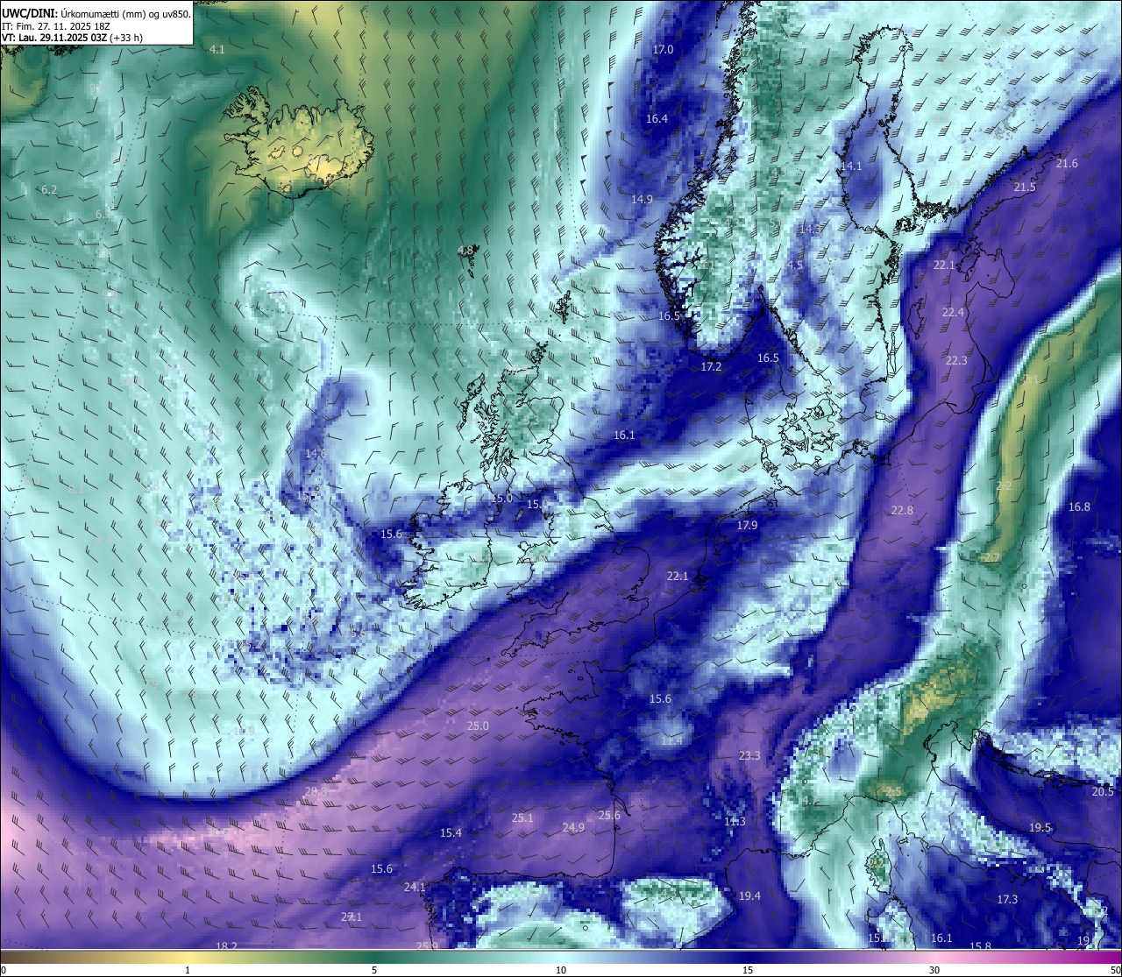Click the map value "15.4"

click(451, 833)
